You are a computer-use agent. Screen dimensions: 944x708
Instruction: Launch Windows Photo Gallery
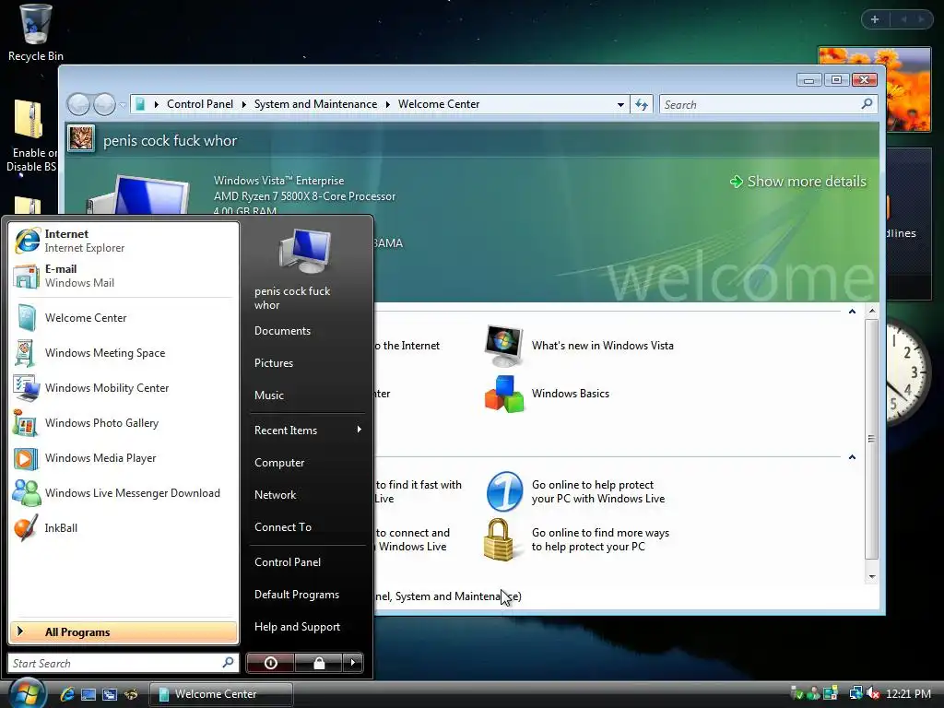[123, 422]
